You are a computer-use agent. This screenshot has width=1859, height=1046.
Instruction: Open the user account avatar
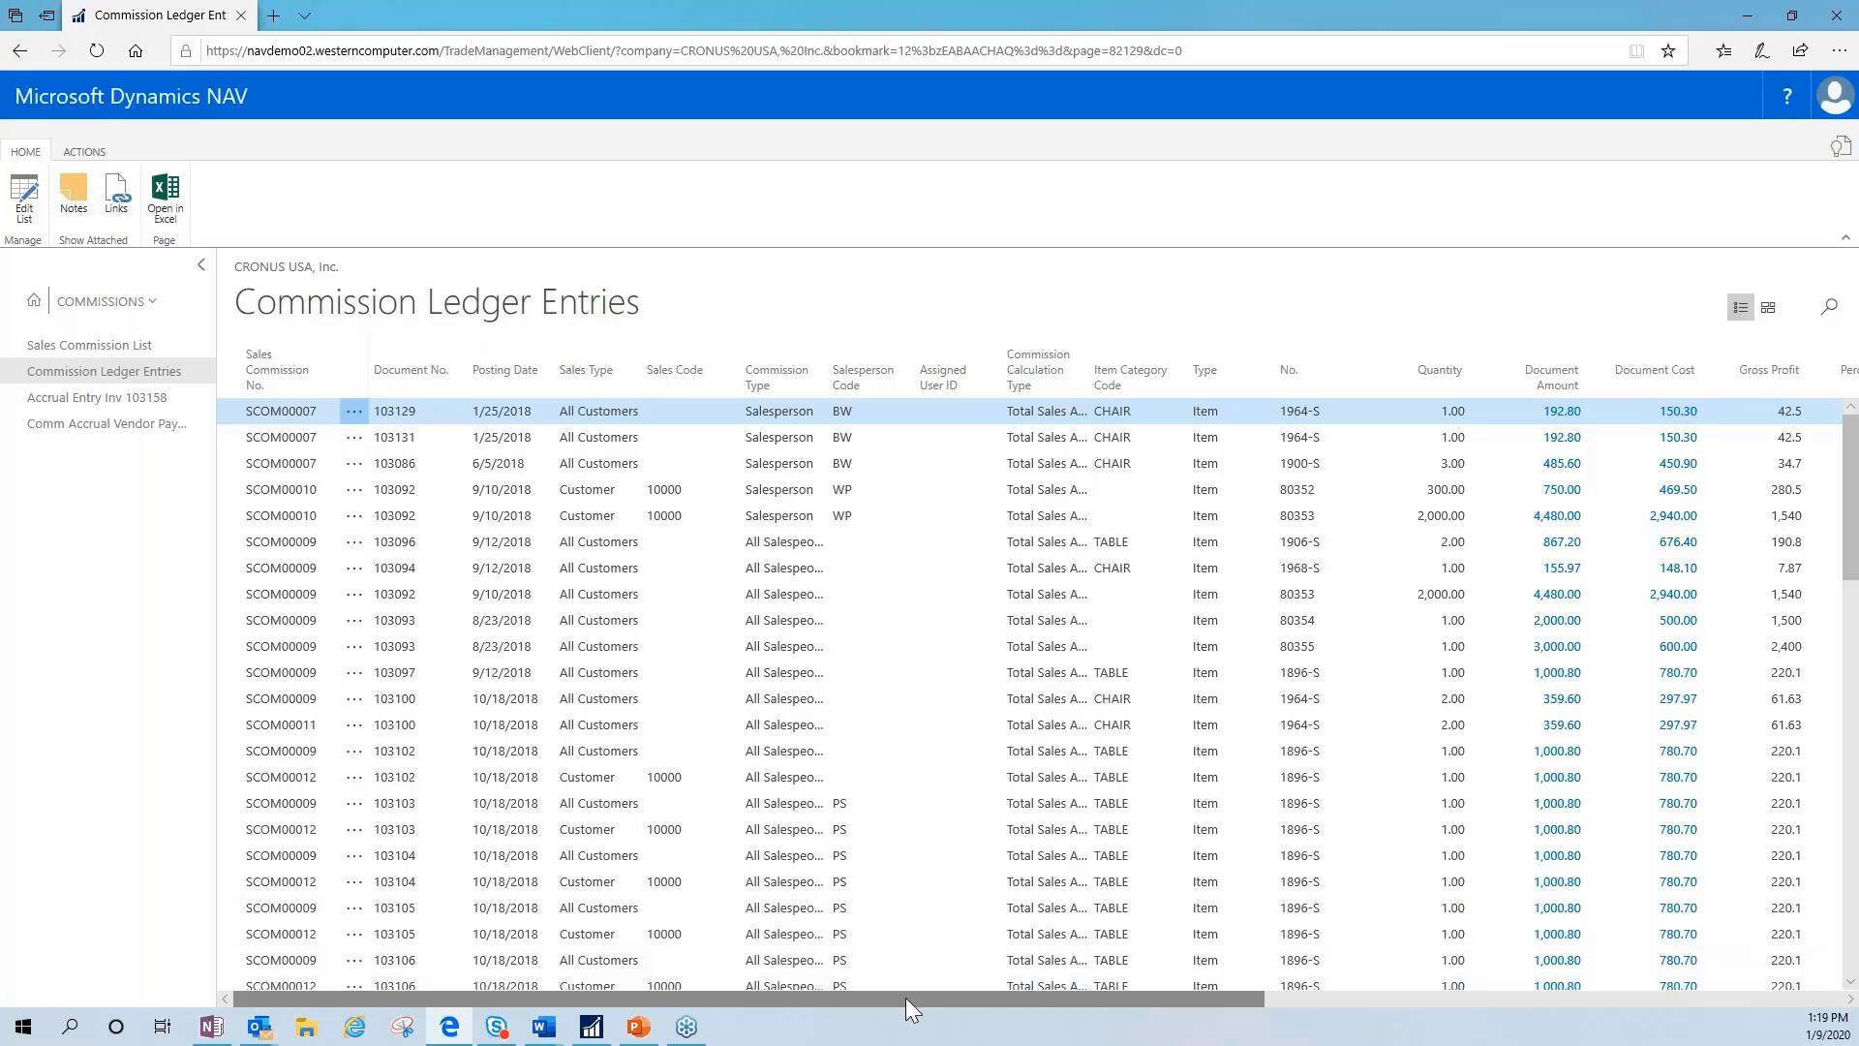pos(1834,96)
